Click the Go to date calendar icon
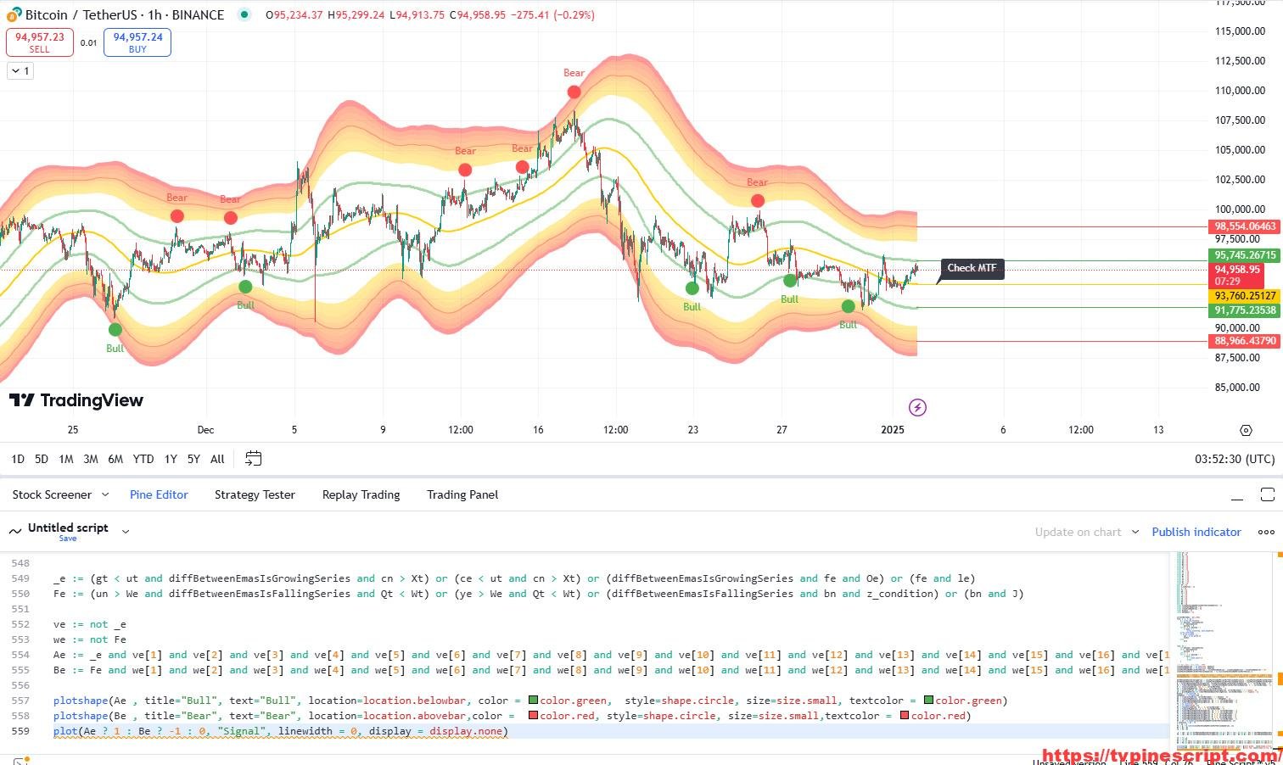 coord(253,459)
